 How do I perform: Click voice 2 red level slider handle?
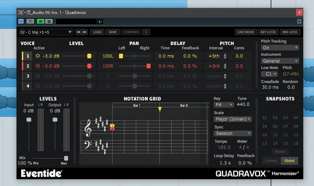(x=89, y=66)
